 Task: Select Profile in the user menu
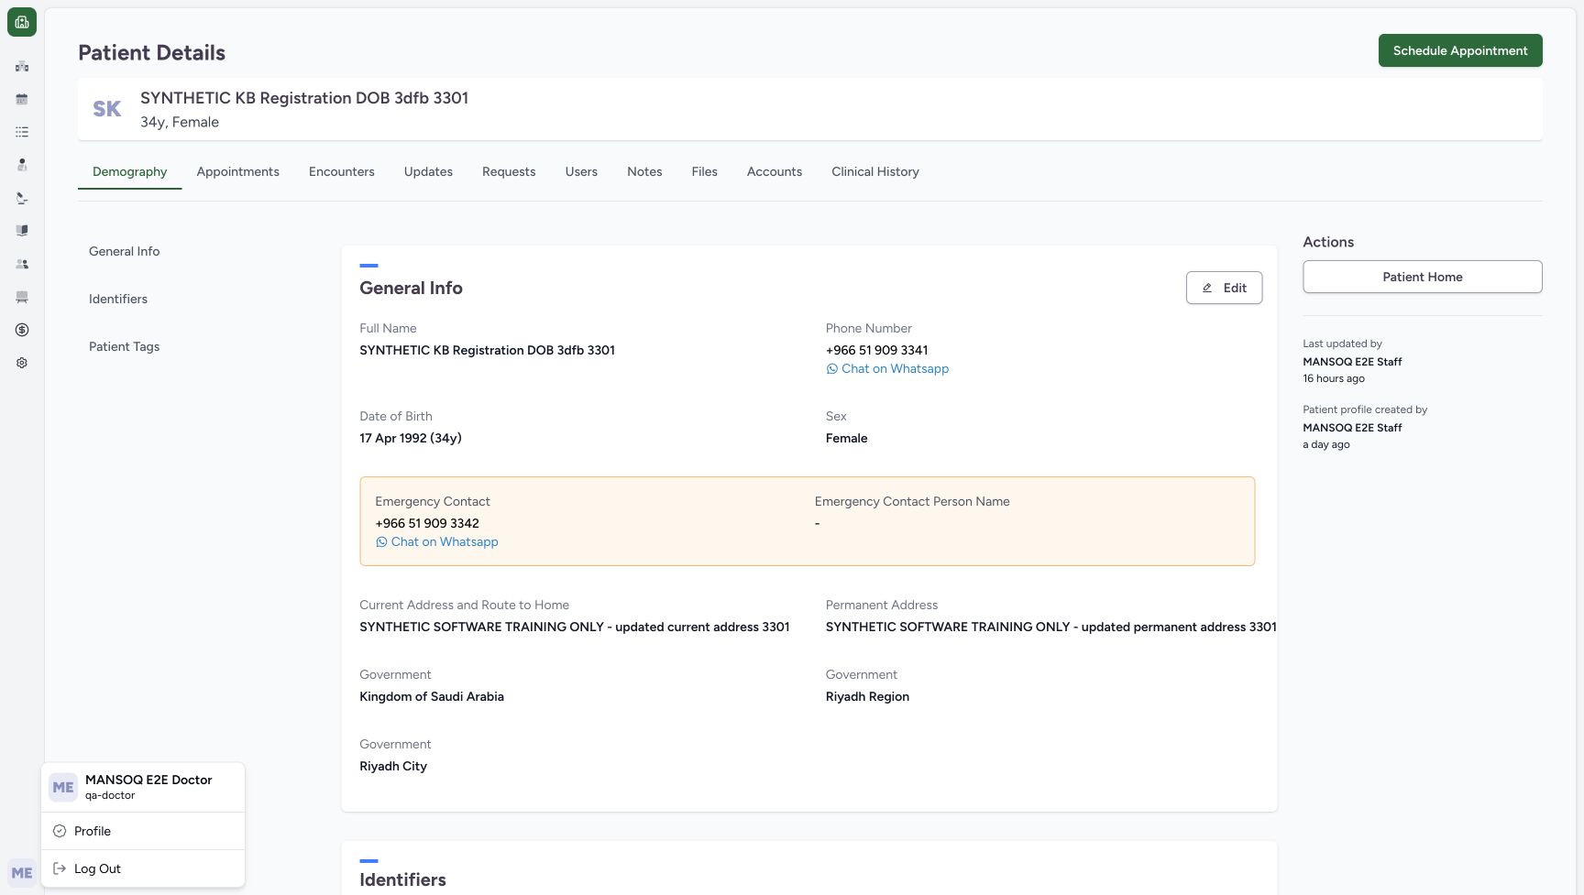coord(143,831)
